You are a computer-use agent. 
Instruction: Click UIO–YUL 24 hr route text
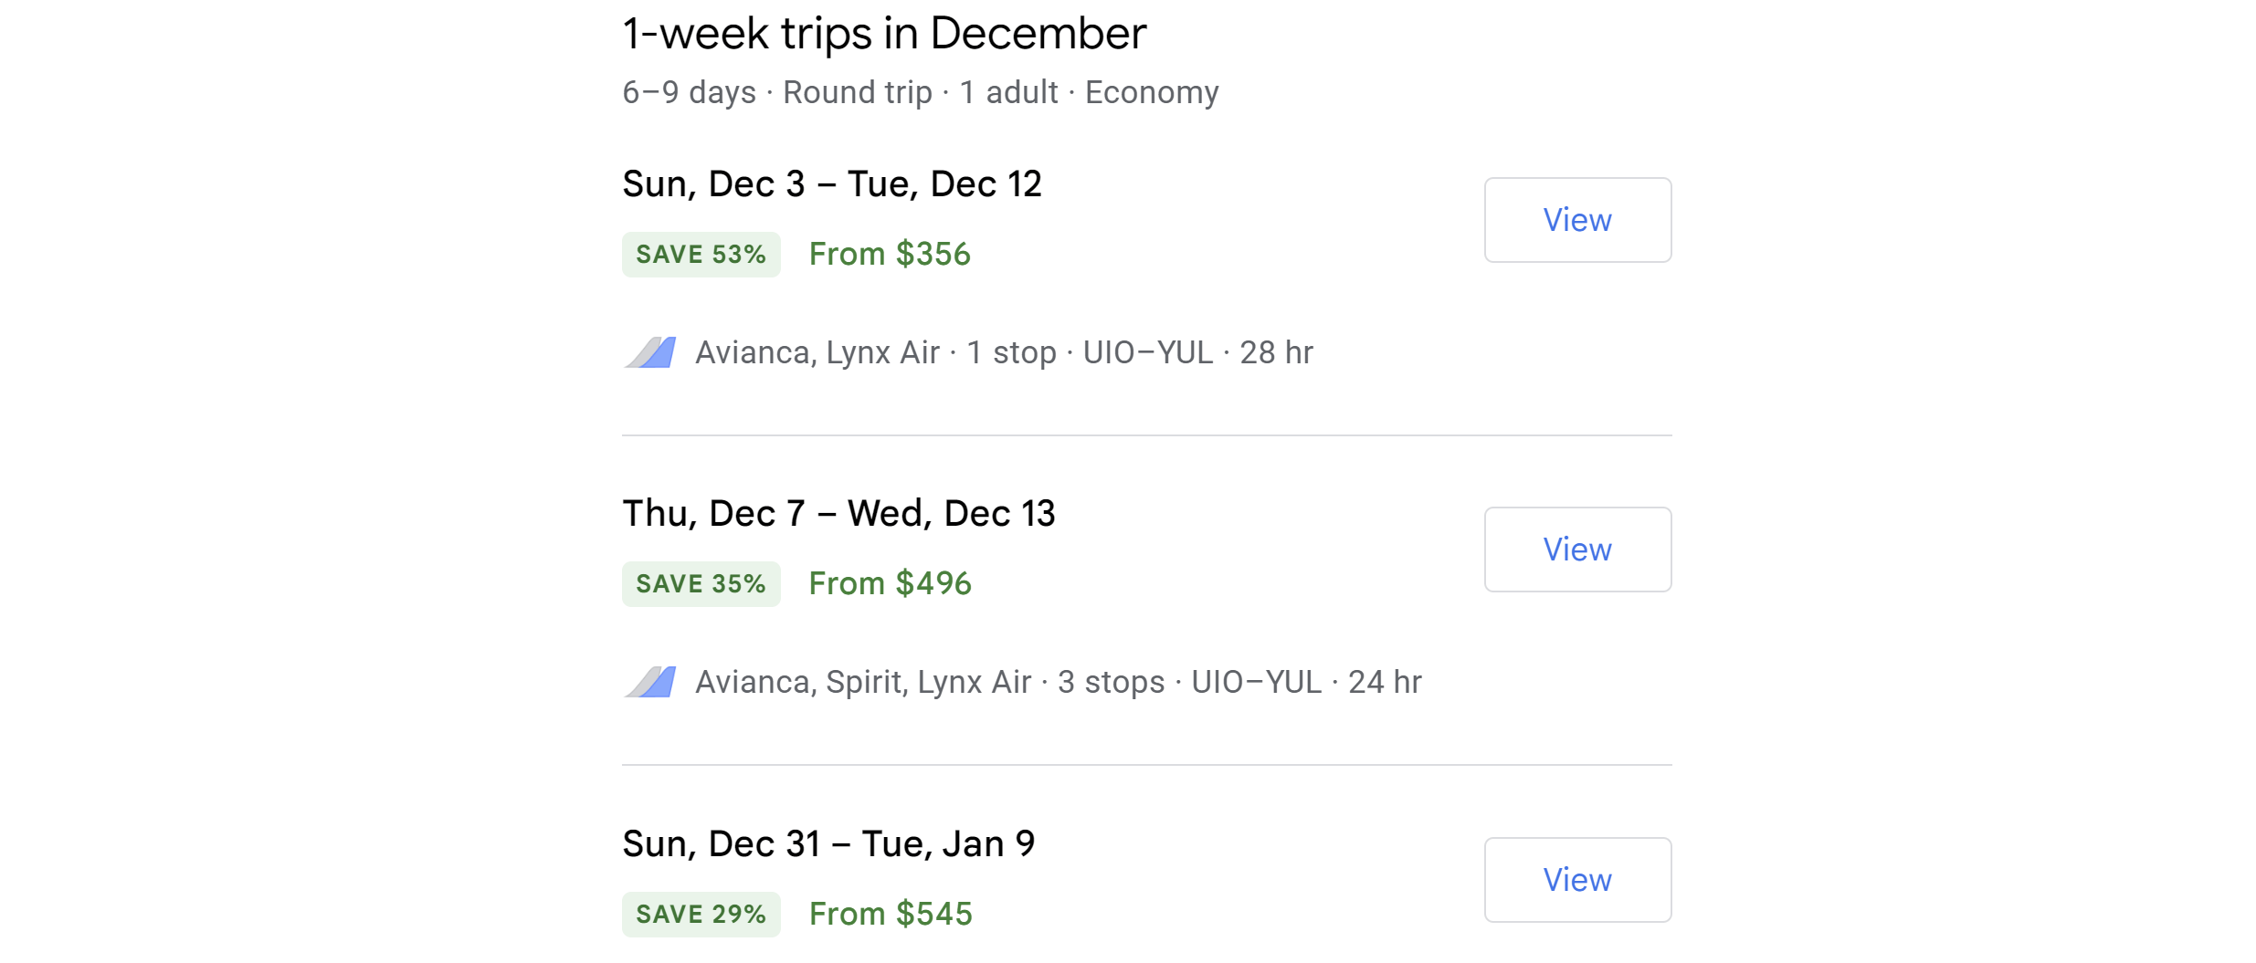click(1306, 682)
